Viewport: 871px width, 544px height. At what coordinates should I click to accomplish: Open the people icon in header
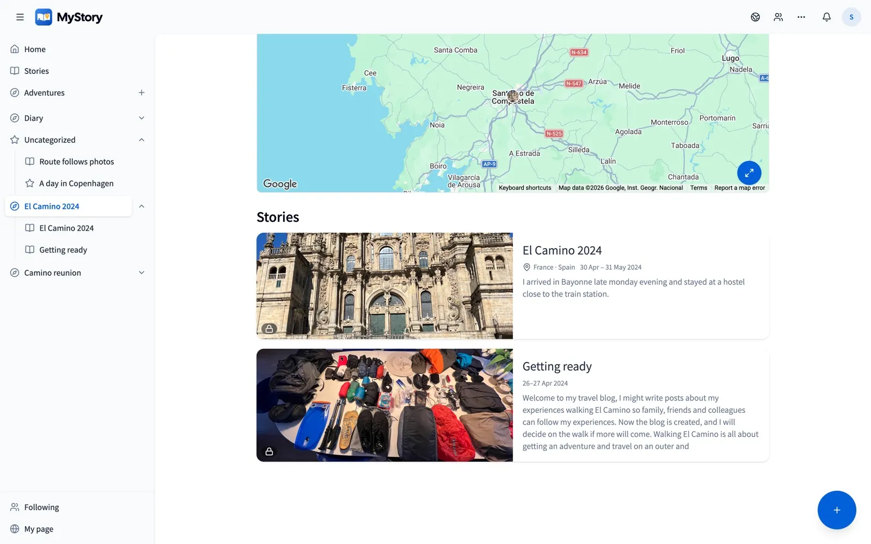coord(778,17)
